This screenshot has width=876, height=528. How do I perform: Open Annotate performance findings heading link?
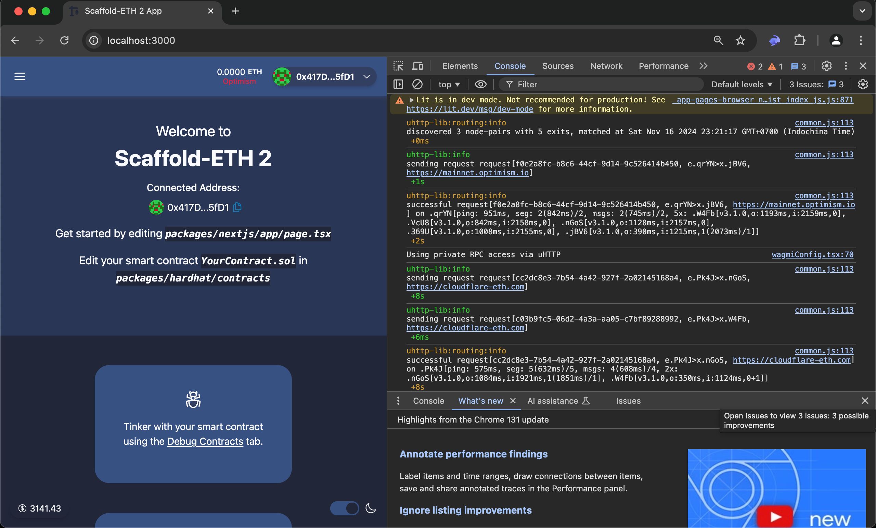pyautogui.click(x=473, y=454)
